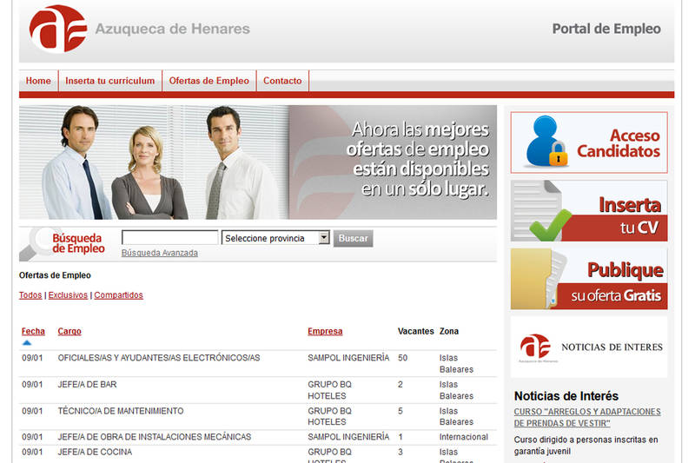Filter offers by Exclusivos
This screenshot has width=695, height=463.
pos(68,295)
